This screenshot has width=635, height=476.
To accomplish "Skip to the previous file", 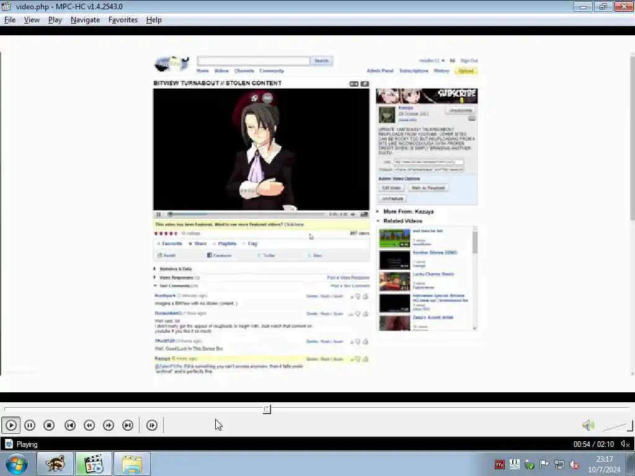I will [70, 425].
